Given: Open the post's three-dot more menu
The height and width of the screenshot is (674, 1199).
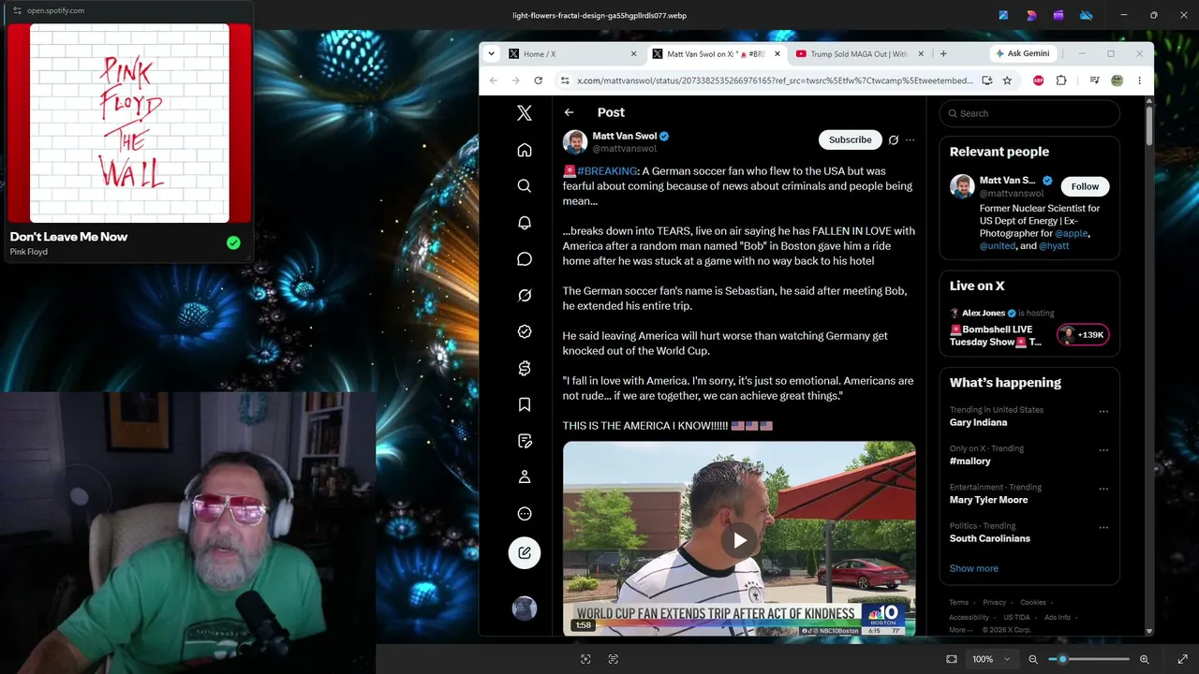Looking at the screenshot, I should point(910,139).
